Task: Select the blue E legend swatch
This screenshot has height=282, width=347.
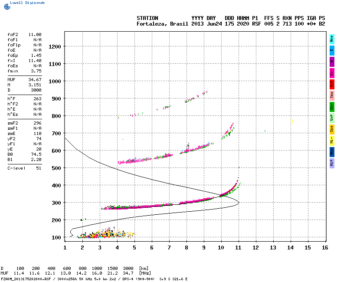Action: pos(332,50)
